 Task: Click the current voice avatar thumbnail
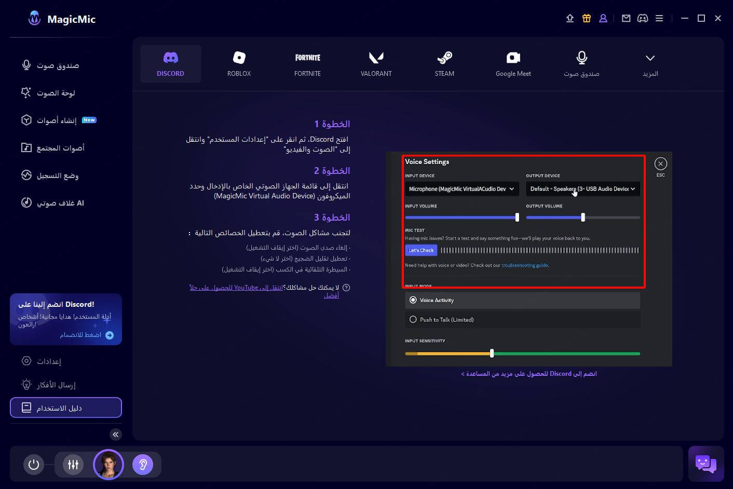pyautogui.click(x=108, y=465)
